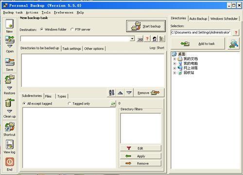The width and height of the screenshot is (243, 175).
Task: Apply the directory filter
Action: [x=140, y=156]
